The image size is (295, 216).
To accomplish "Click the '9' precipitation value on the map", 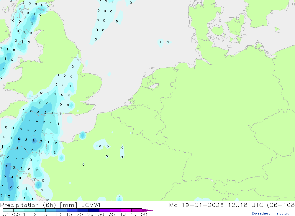I will (11, 187).
